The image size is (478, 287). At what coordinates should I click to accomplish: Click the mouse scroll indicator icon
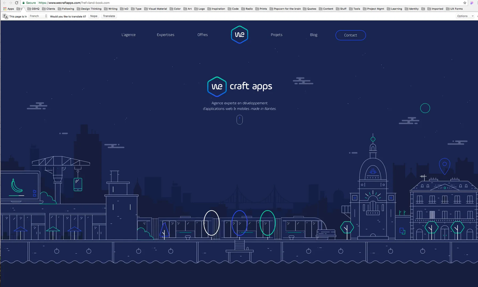240,120
